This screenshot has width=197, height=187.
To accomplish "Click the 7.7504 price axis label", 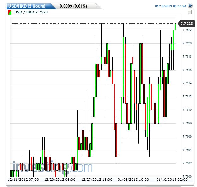I will (187, 150).
